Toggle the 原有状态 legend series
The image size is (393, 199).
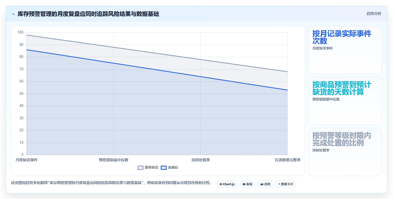(148, 167)
